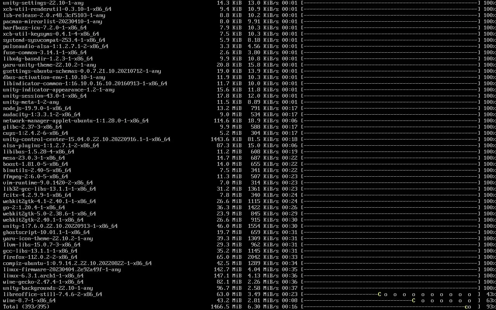496x310 pixels.
Task: Select the libindicator-common package name
Action: click(85, 83)
